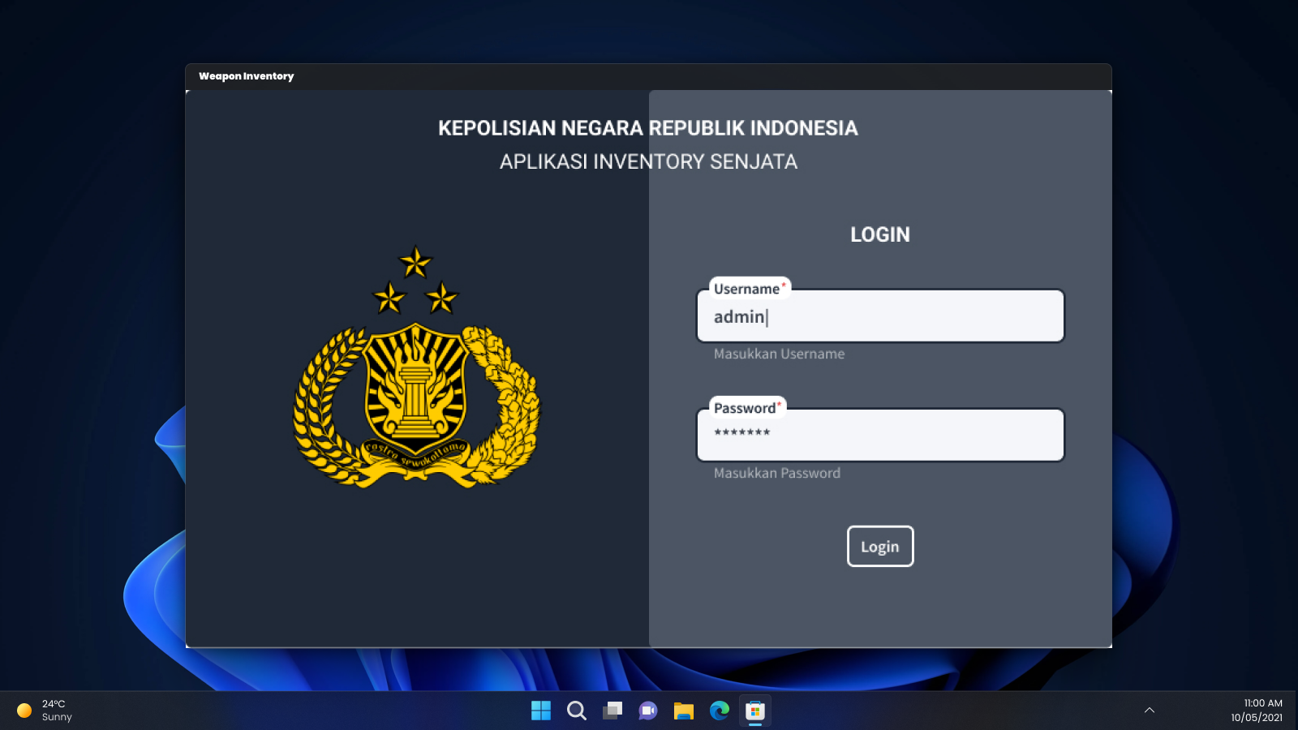Screen dimensions: 1298x730
Task: Open taskbar Search icon
Action: coord(577,711)
